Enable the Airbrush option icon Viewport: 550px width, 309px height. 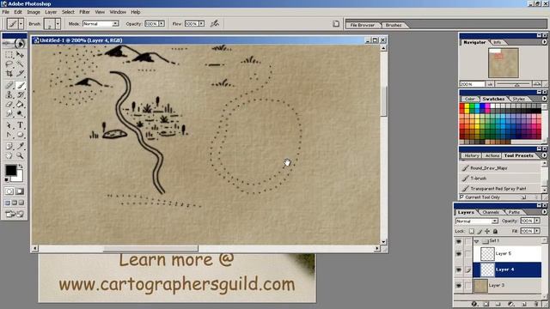214,23
